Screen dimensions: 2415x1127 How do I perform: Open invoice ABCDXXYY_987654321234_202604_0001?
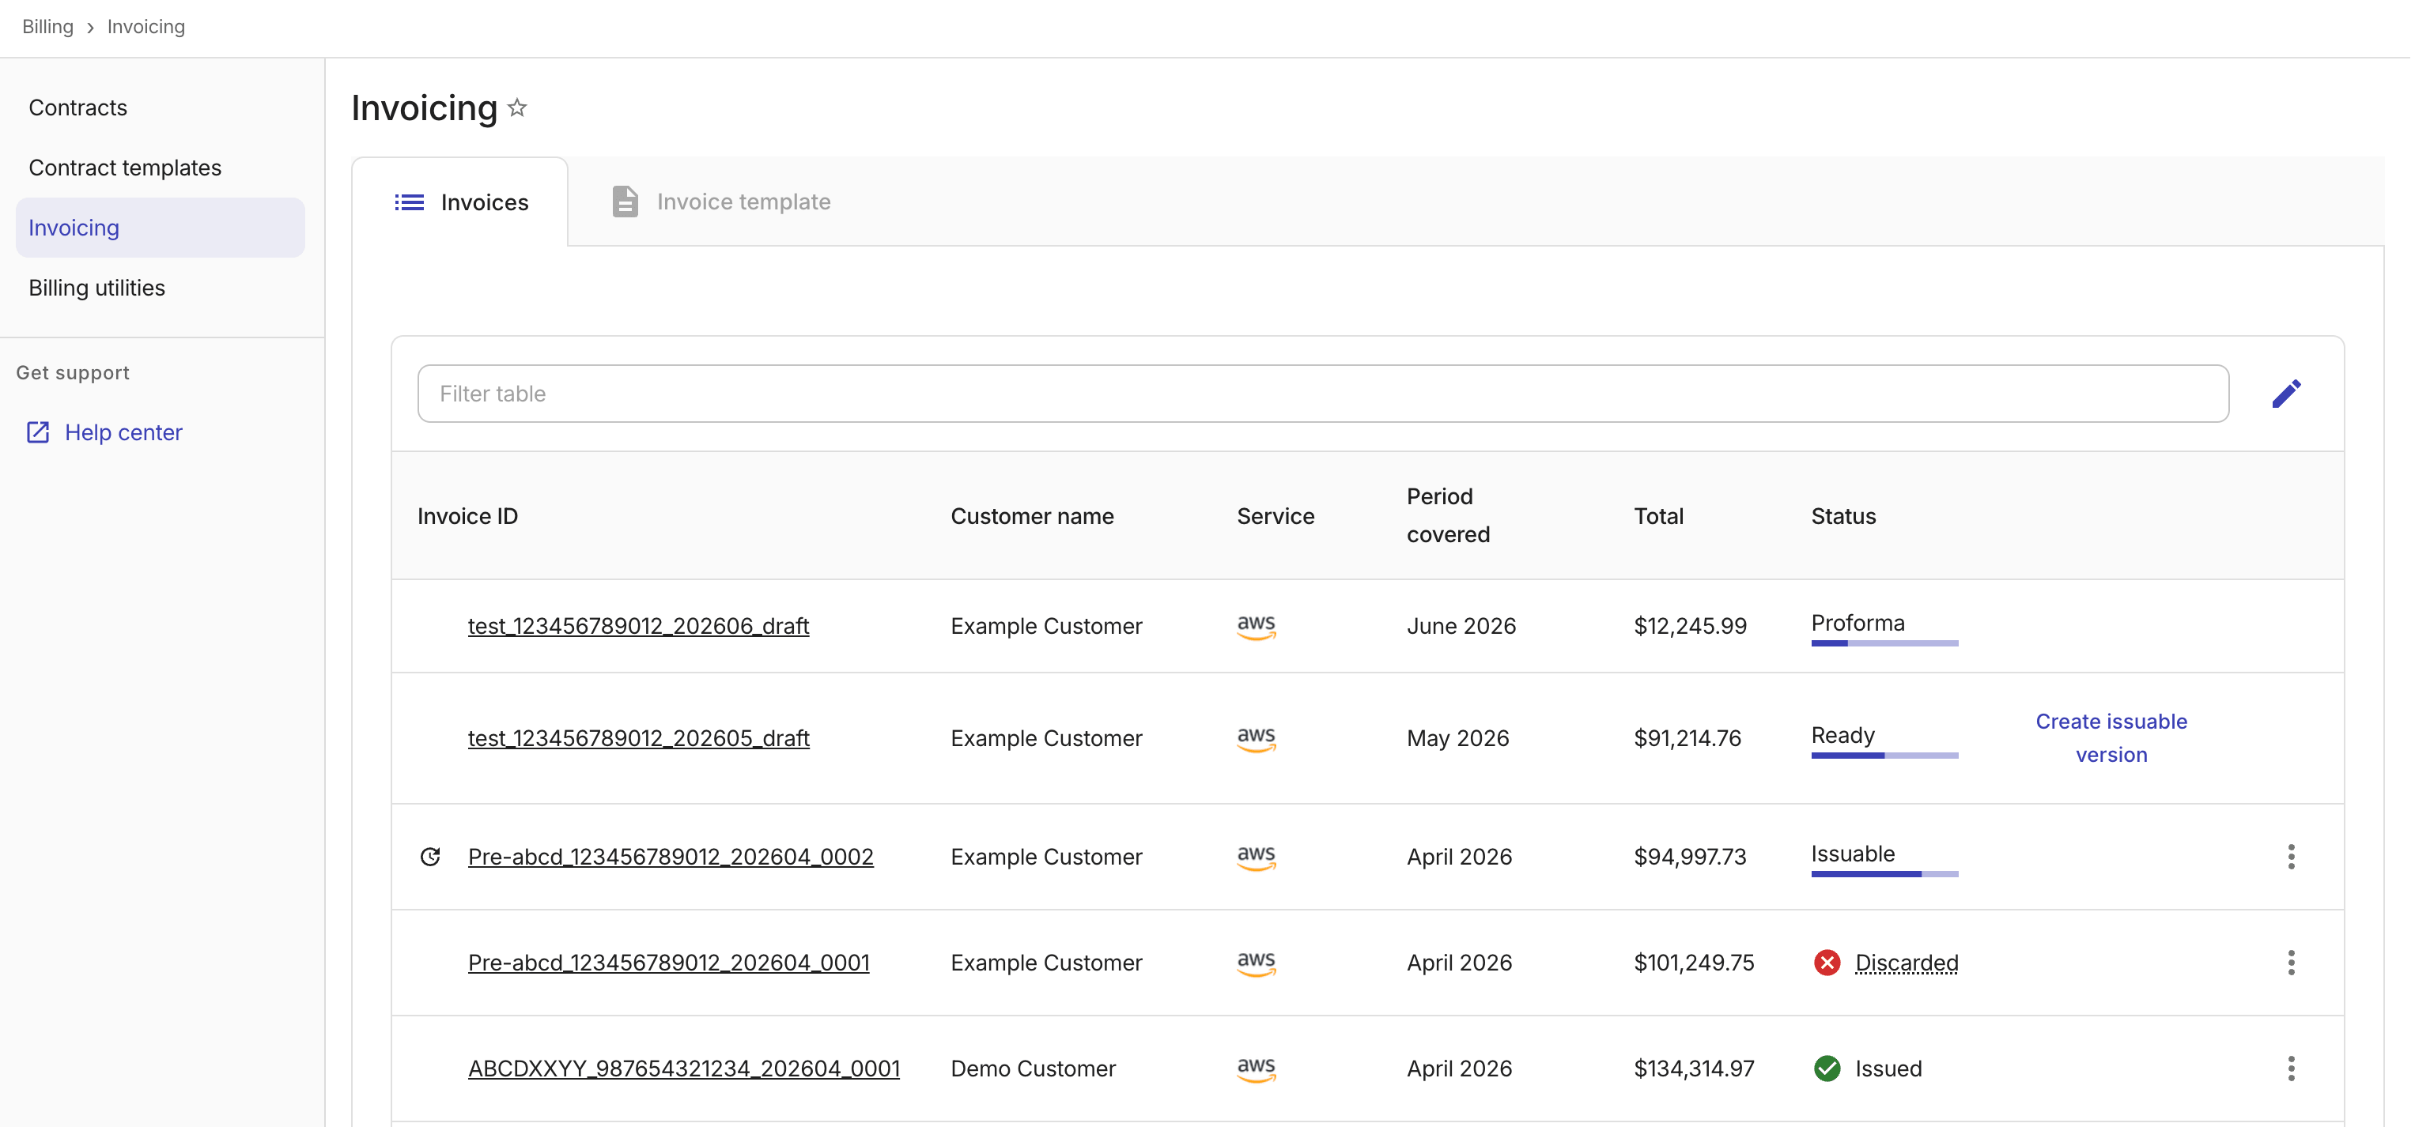point(683,1068)
